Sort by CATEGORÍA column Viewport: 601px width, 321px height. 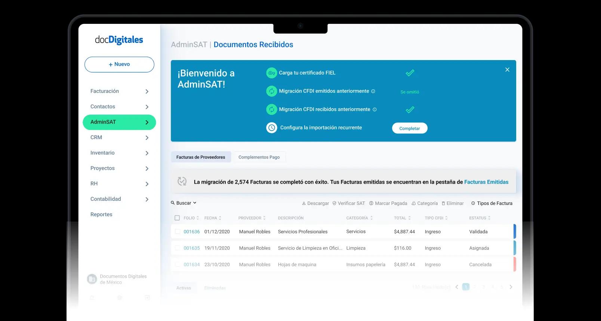(x=360, y=218)
